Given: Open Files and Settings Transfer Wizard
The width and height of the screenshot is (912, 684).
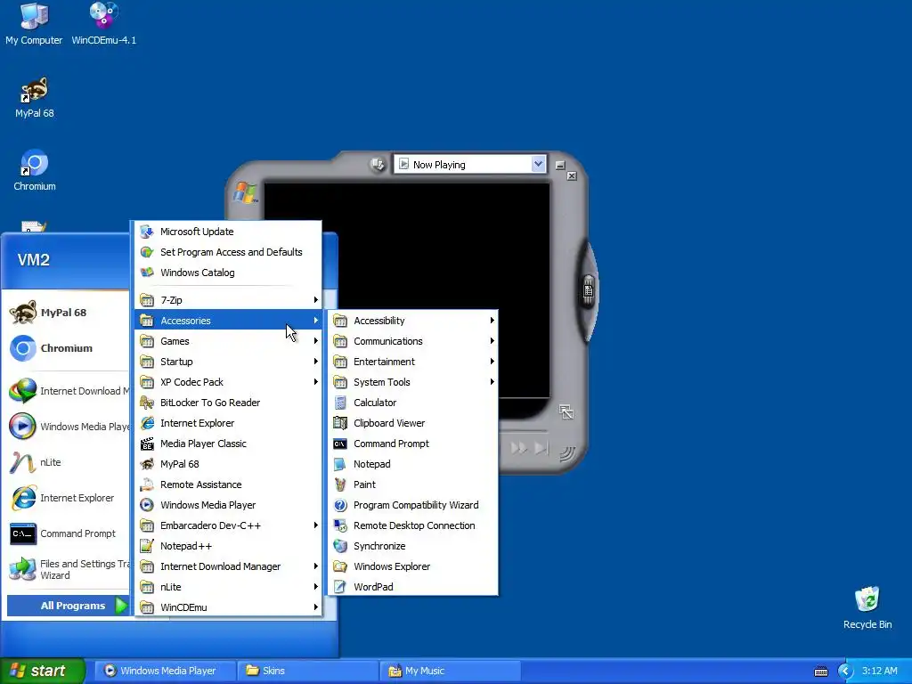Looking at the screenshot, I should point(68,569).
